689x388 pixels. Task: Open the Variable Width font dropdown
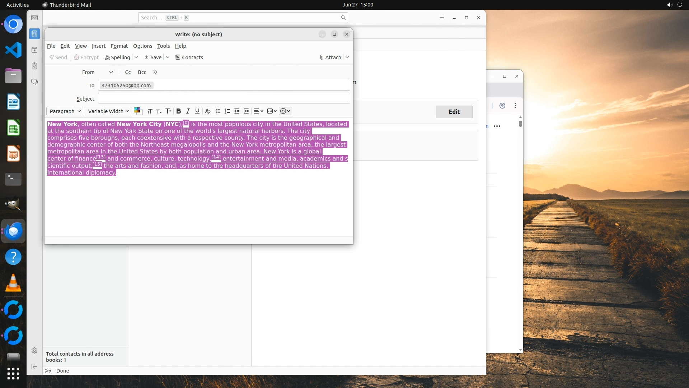[108, 111]
